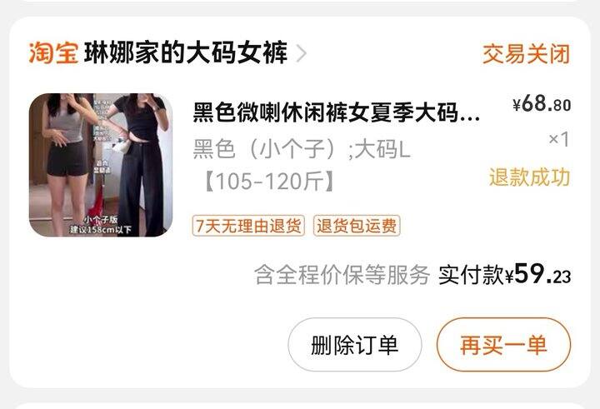Tap the 小个子版 建议158cm以下 caption on thumbnail
Image resolution: width=600 pixels, height=409 pixels.
pos(100,225)
